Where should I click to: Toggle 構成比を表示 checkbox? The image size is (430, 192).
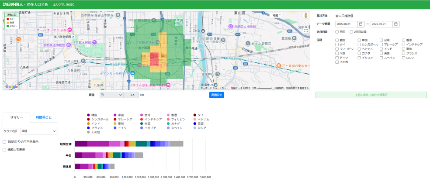(4, 150)
